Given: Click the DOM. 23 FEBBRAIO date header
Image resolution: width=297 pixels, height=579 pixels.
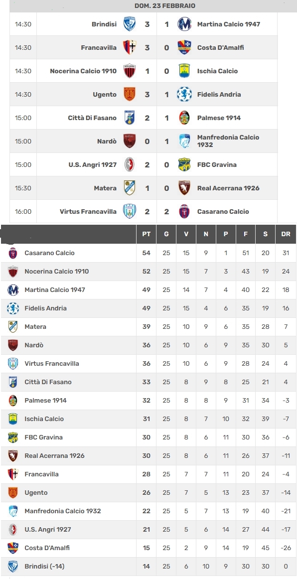Looking at the screenshot, I should (x=165, y=6).
